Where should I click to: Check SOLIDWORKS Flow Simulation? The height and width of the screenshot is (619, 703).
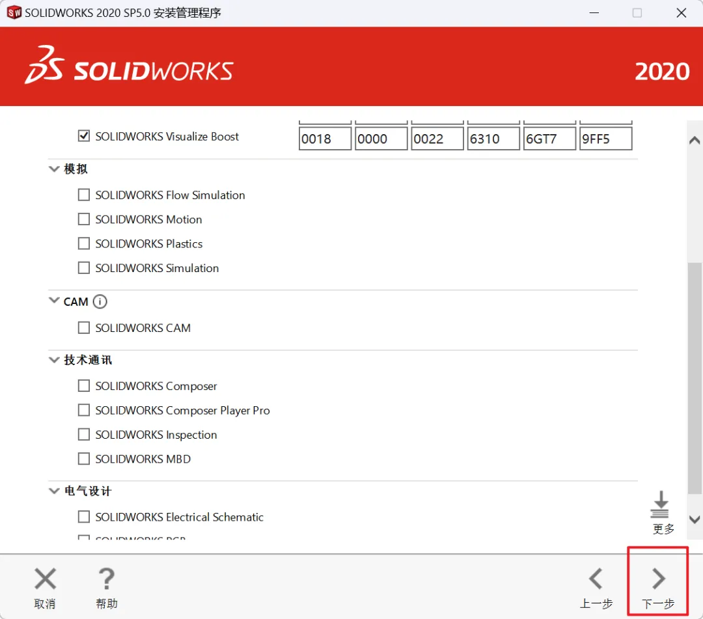84,195
